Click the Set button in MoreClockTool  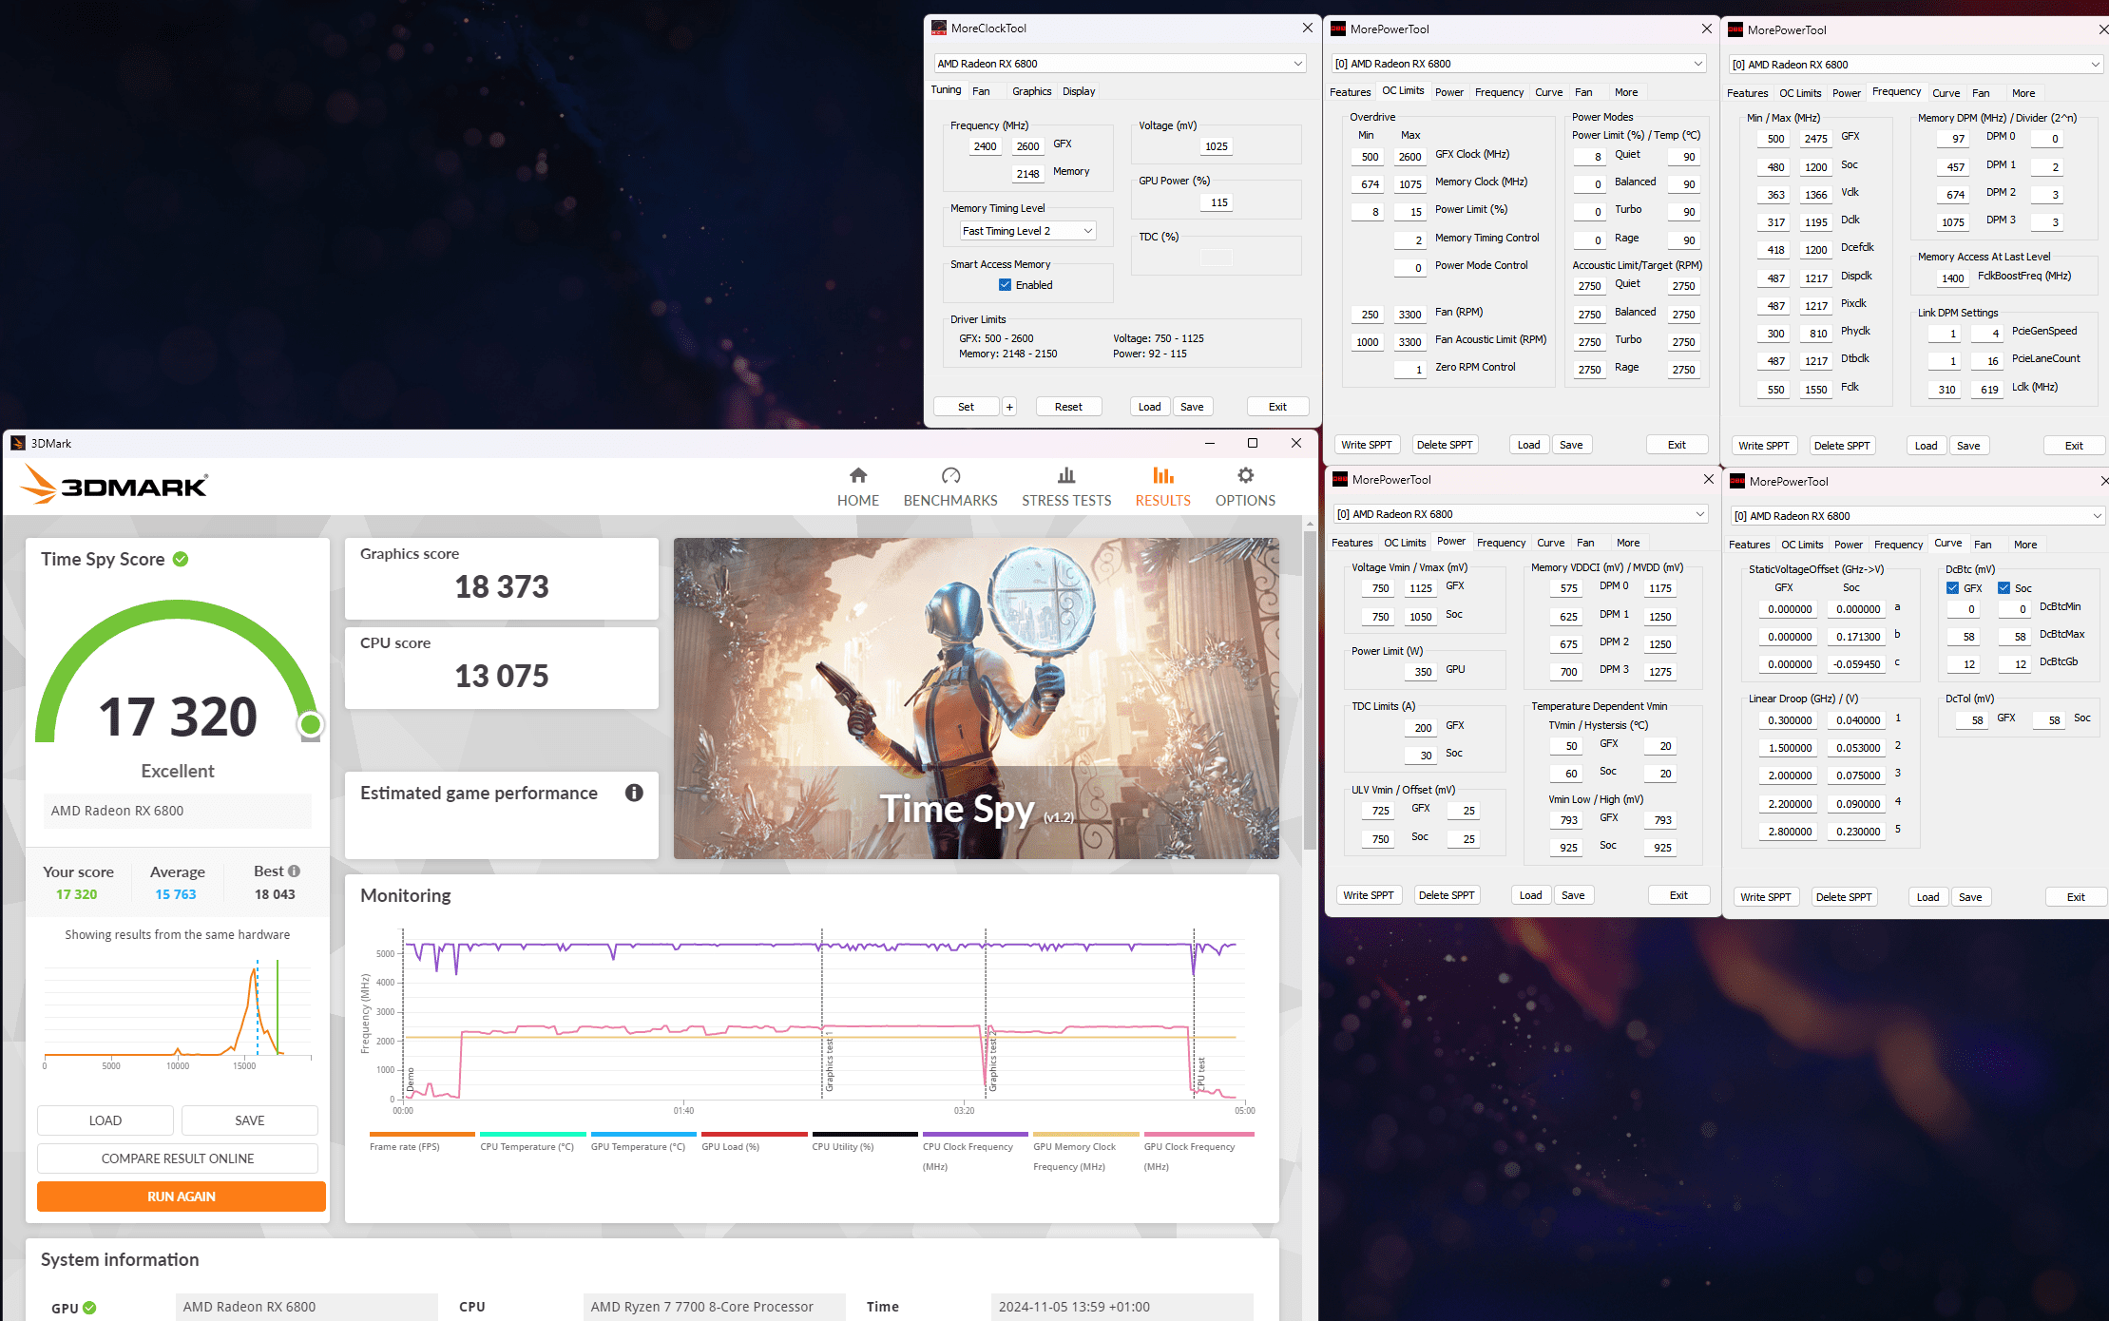[x=966, y=407]
